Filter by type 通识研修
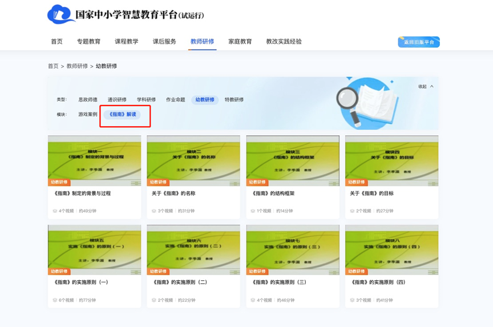The width and height of the screenshot is (493, 327). pyautogui.click(x=117, y=100)
